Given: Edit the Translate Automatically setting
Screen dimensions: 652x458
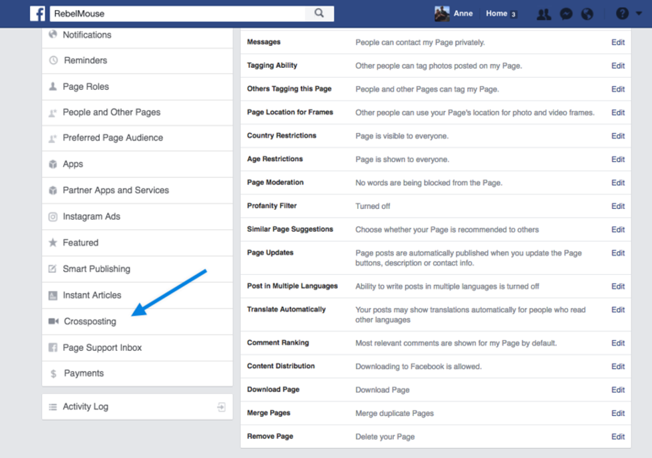Looking at the screenshot, I should coord(618,310).
